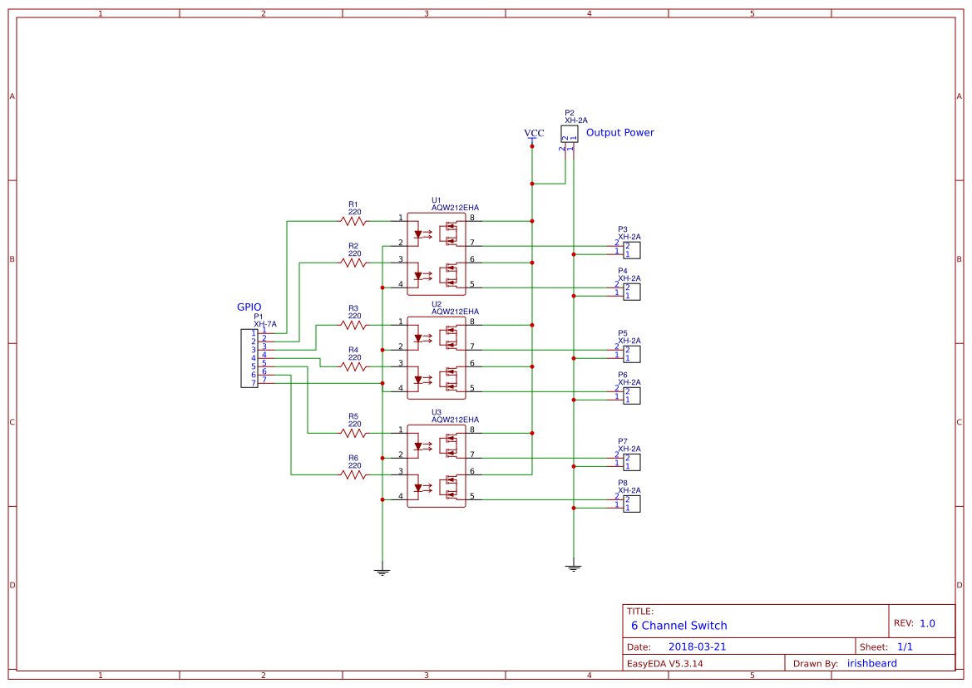Click the R6 resistor reference label

pyautogui.click(x=353, y=459)
